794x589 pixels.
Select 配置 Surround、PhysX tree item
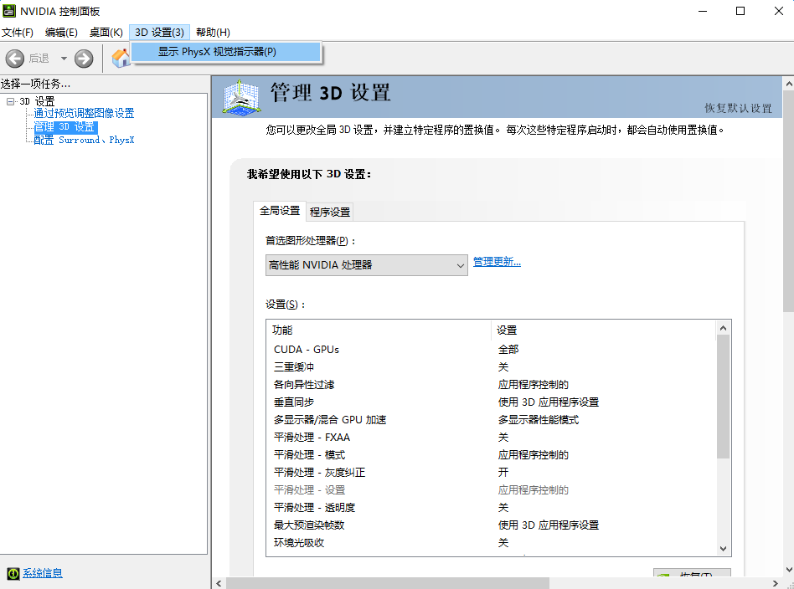pyautogui.click(x=84, y=140)
